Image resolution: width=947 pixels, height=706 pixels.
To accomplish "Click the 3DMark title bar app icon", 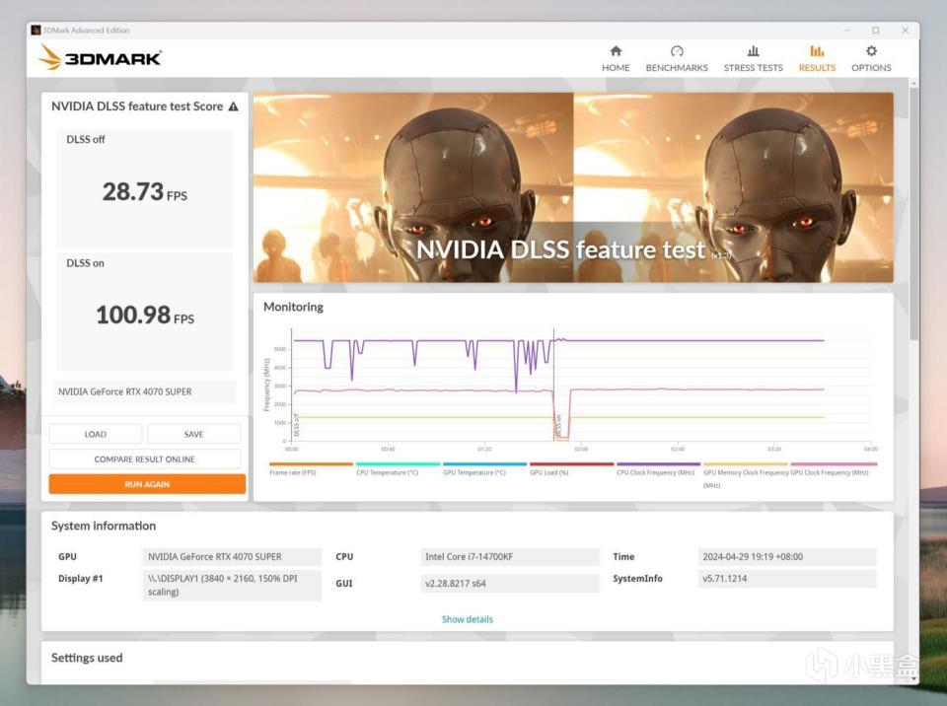I will click(36, 31).
